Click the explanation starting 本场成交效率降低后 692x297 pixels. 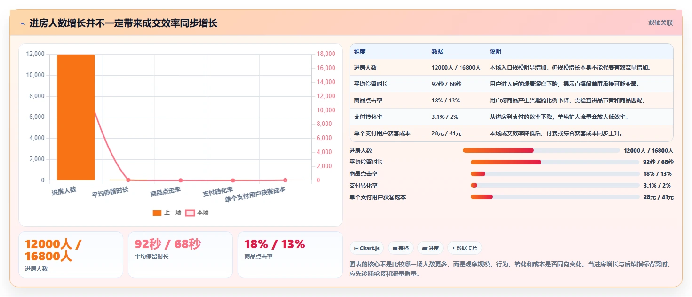point(556,133)
